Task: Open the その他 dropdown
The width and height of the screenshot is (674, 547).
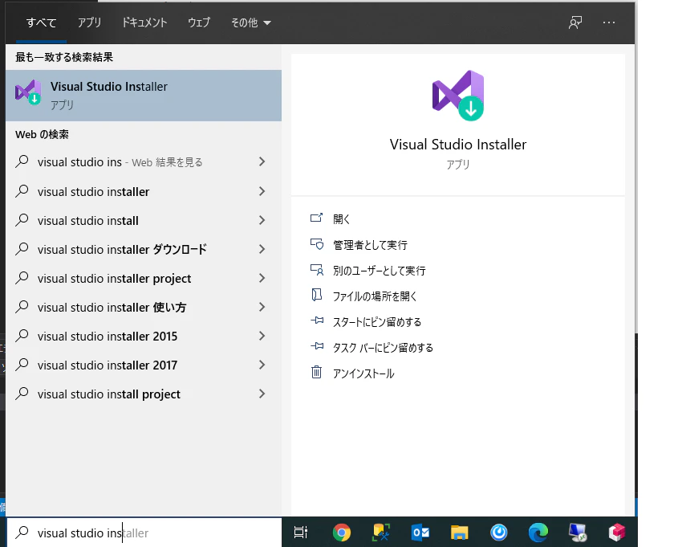Action: [x=250, y=22]
